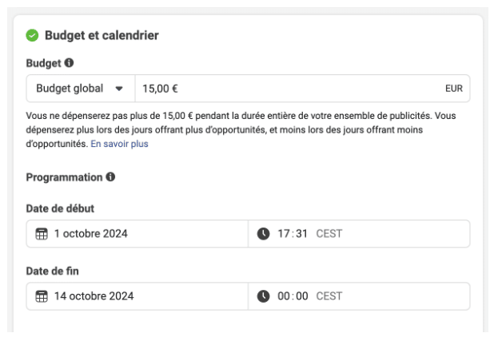Click the 15,00 € budget amount field
The width and height of the screenshot is (494, 341).
coord(302,89)
